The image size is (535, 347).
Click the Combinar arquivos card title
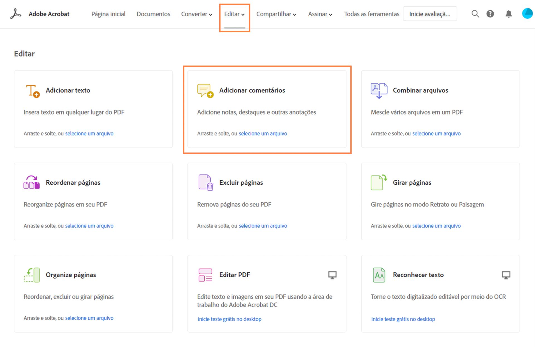pyautogui.click(x=420, y=90)
